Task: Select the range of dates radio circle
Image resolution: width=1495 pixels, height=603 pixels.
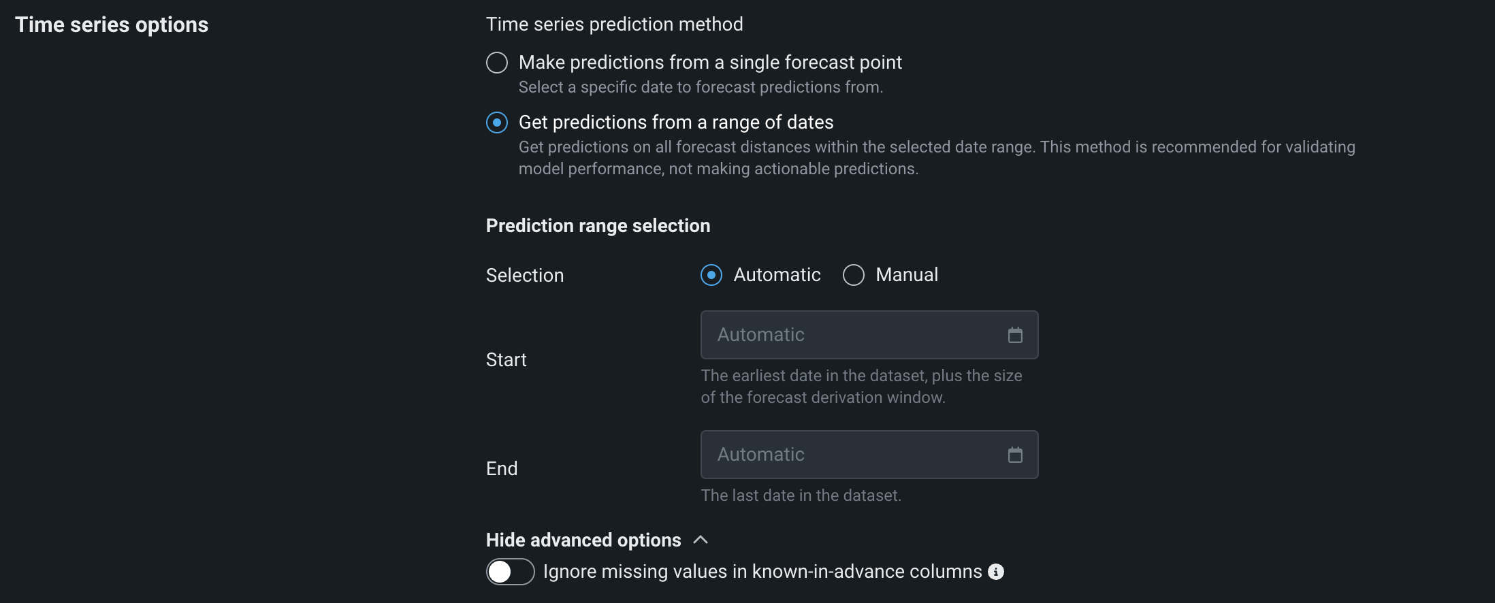Action: click(497, 123)
